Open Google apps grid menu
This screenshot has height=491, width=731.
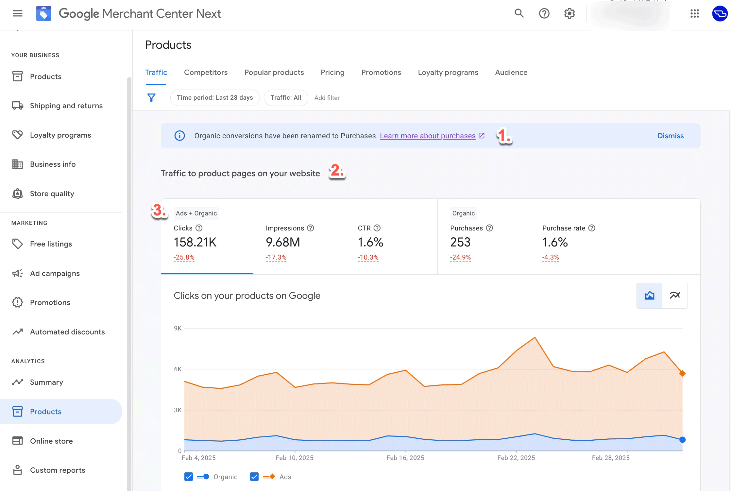694,13
